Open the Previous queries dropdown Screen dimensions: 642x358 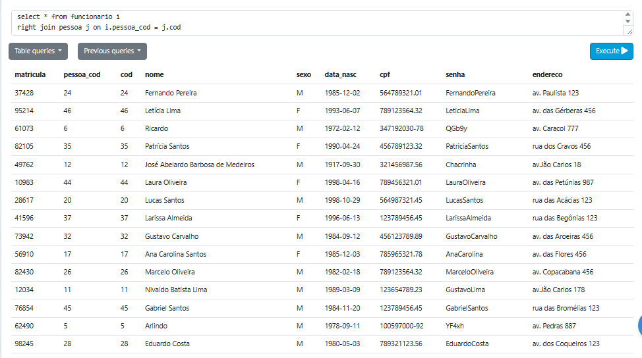(112, 51)
